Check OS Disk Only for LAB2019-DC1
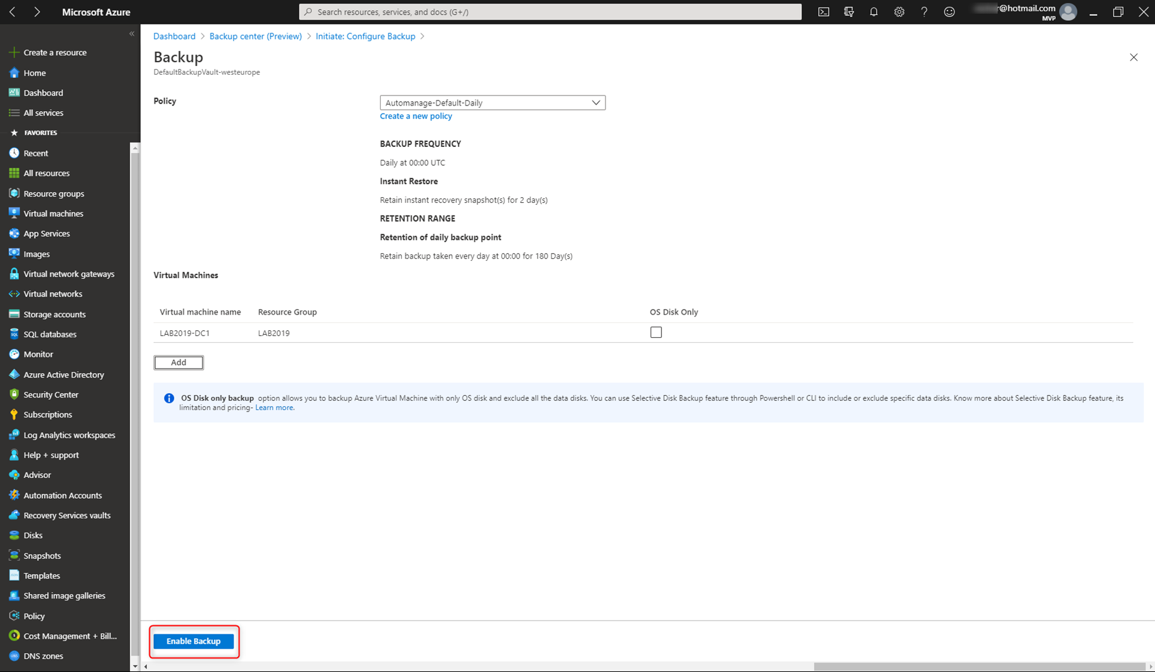 tap(656, 332)
